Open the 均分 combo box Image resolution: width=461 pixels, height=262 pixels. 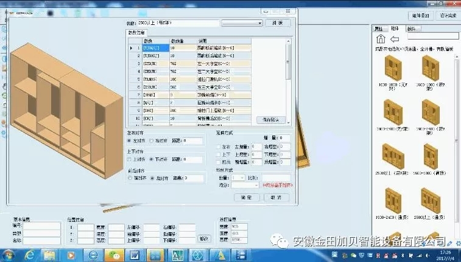pyautogui.click(x=244, y=185)
